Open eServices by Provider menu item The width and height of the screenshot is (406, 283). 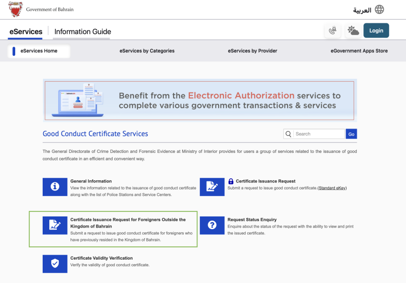click(252, 51)
